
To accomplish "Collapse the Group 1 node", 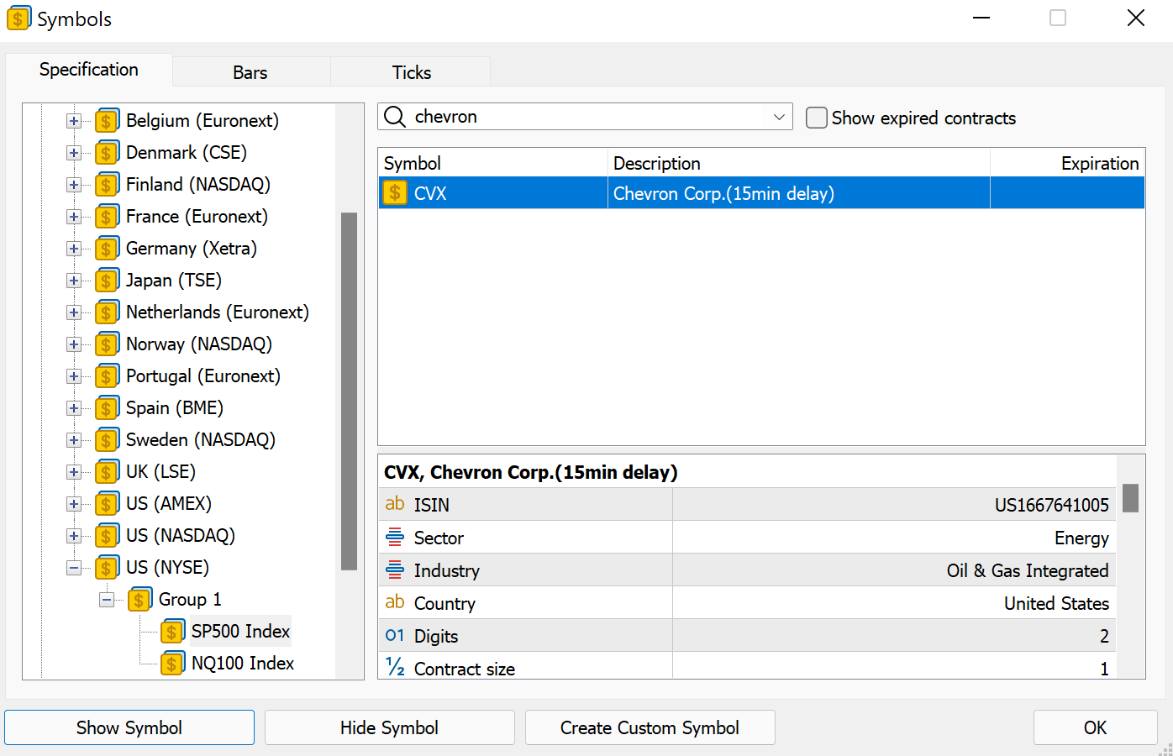I will (x=107, y=600).
